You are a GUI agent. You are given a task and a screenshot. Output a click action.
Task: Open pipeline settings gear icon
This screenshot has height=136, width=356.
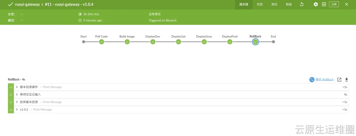click(316, 4)
